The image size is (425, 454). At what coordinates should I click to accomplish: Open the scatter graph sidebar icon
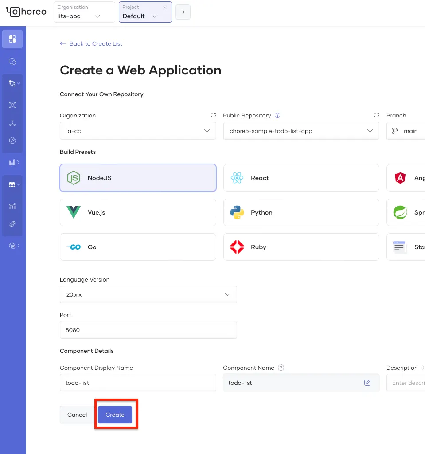pos(12,206)
